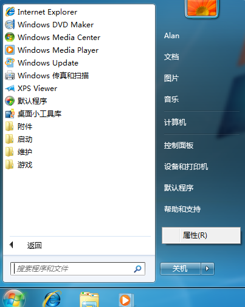The width and height of the screenshot is (245, 307).
Task: Open the Alan user folder link
Action: point(171,36)
